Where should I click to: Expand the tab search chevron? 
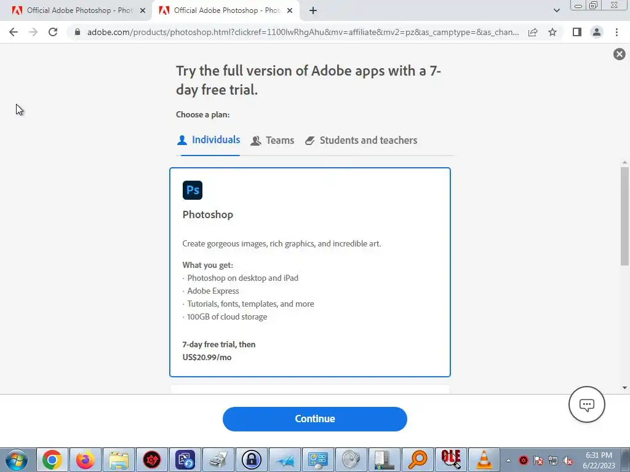point(556,10)
